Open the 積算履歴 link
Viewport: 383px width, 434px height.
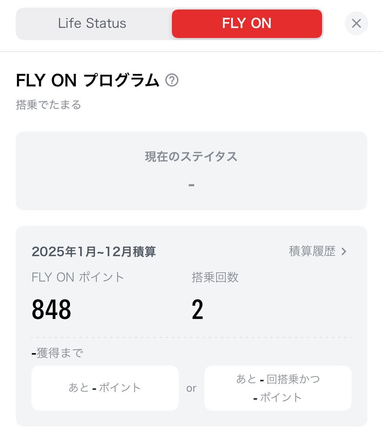click(x=312, y=251)
